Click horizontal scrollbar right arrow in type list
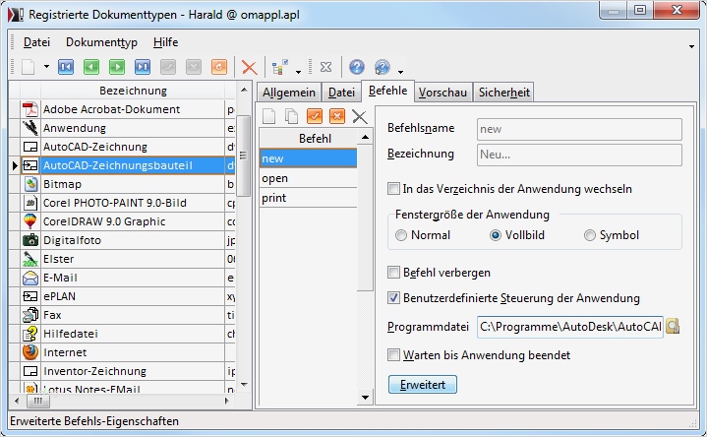707x437 pixels. (x=227, y=401)
